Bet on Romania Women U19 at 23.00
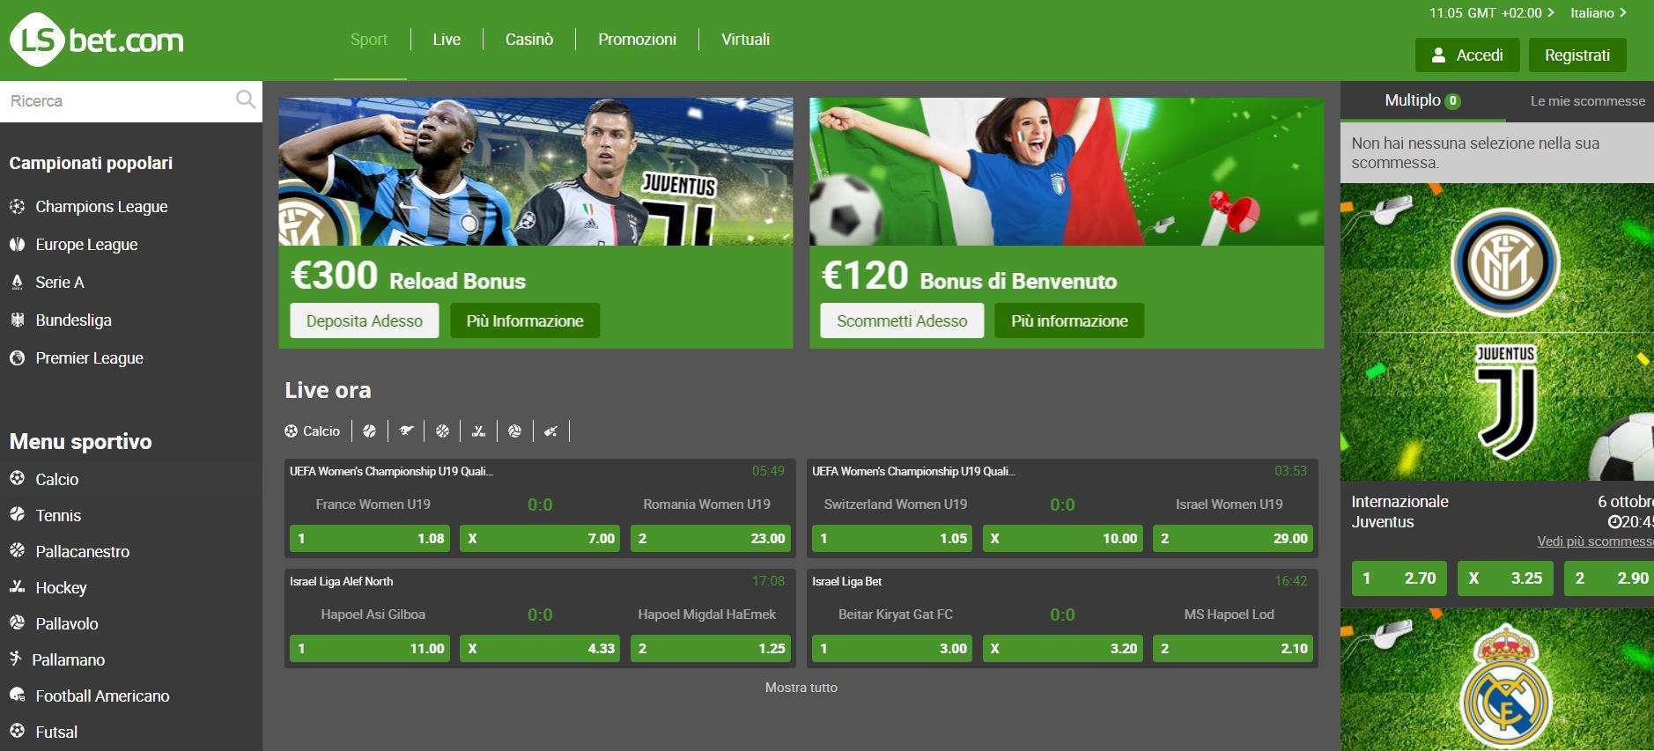This screenshot has height=751, width=1654. click(711, 539)
